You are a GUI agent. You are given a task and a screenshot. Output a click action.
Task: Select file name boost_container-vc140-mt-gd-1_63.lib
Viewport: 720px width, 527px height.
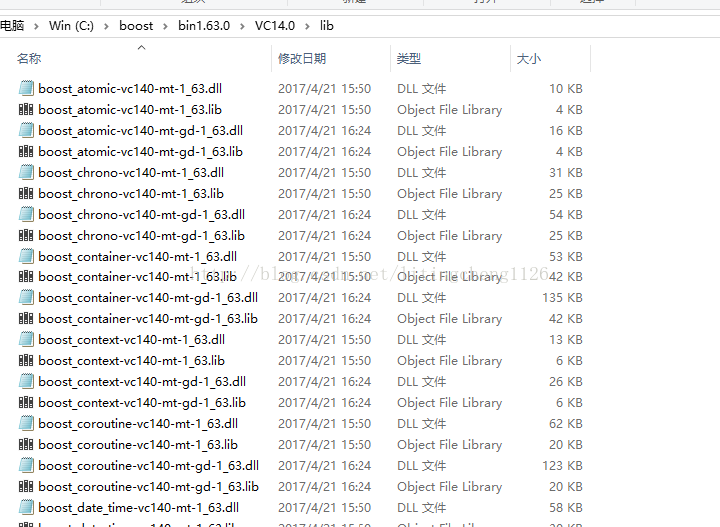[148, 319]
